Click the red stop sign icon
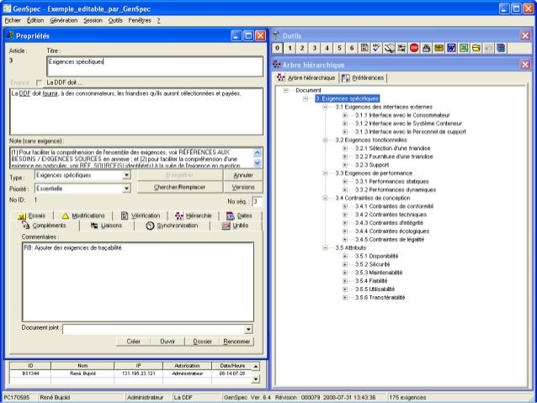Viewport: 537px width, 403px height. click(414, 48)
